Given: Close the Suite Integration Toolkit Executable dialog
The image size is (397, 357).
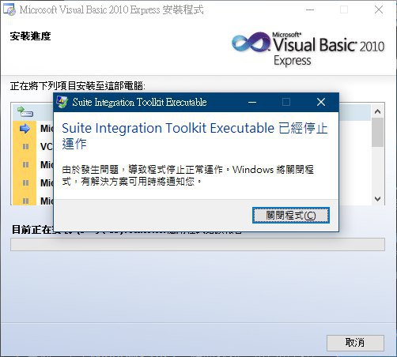Looking at the screenshot, I should 321,102.
